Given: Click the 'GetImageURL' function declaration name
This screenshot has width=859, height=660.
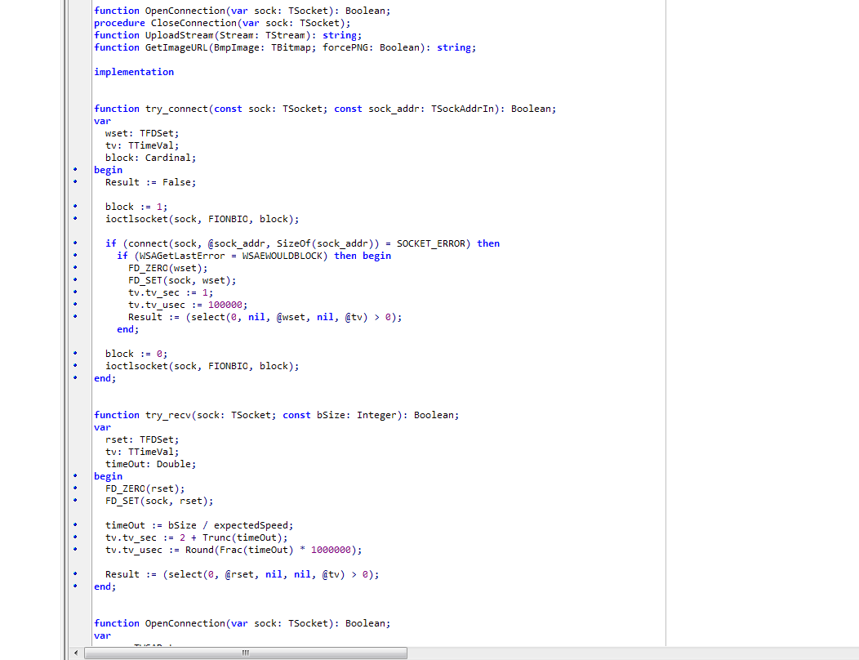Looking at the screenshot, I should click(176, 47).
